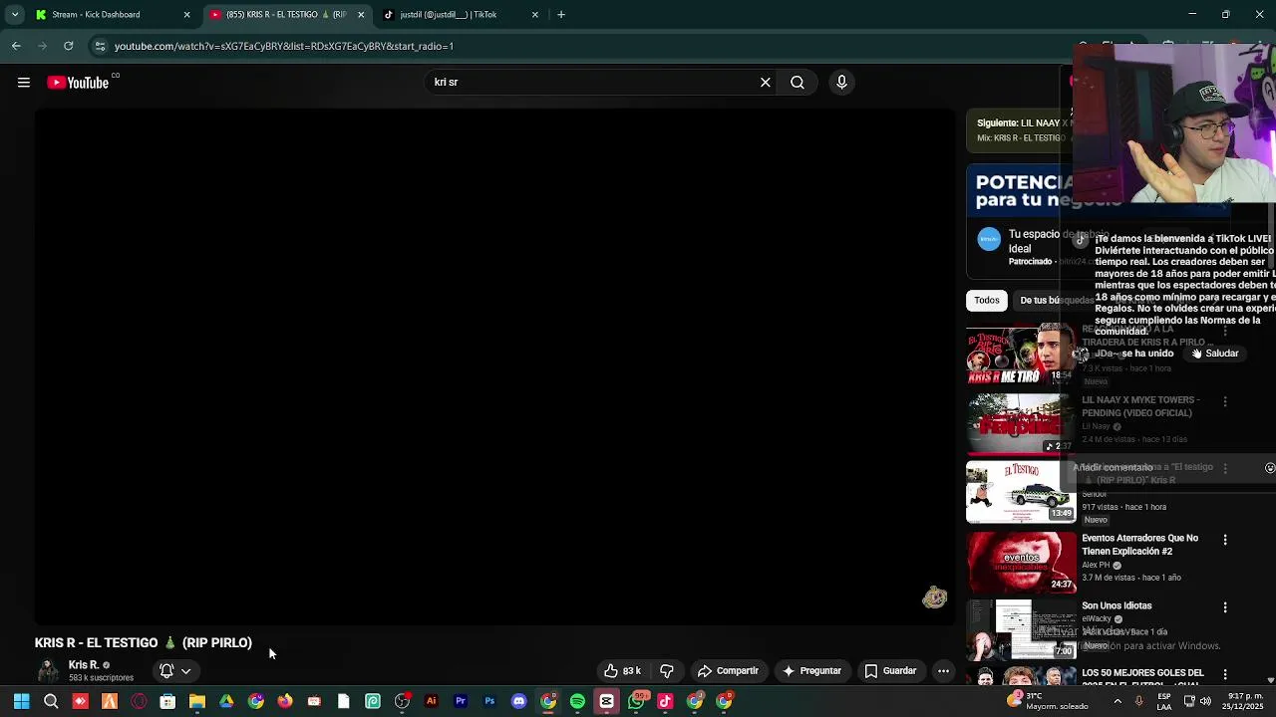Open more actions menu under video
Screen dimensions: 1276x717
pyautogui.click(x=943, y=671)
